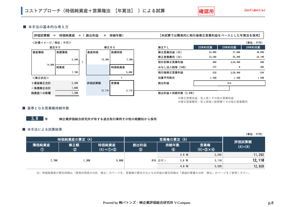Image resolution: width=293 pixels, height=207 pixels.
Task: Click the formula 評価試算額 ＝ 時価純資産 ＋（創出利益 × 持続年数）
Action: (79, 36)
